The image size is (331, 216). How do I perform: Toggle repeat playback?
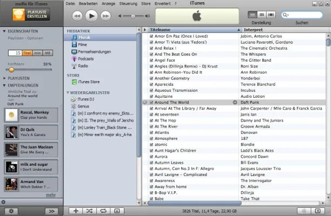103,211
